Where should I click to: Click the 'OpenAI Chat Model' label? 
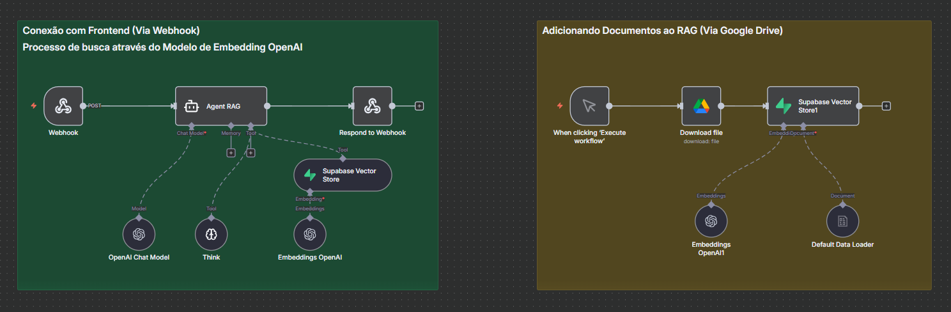point(139,257)
